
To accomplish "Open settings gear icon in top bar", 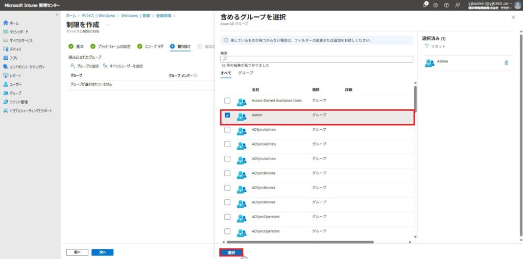I will pos(436,5).
